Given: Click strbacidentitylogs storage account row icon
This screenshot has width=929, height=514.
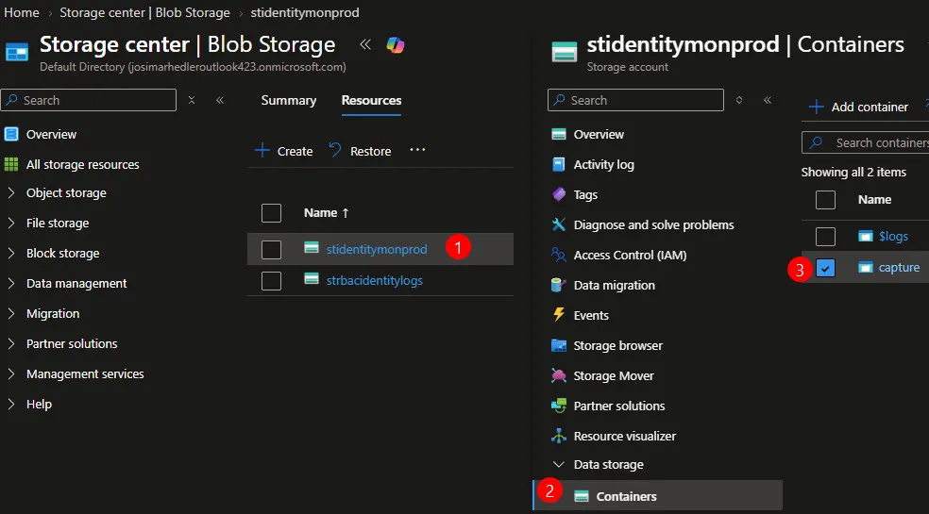Looking at the screenshot, I should click(312, 278).
